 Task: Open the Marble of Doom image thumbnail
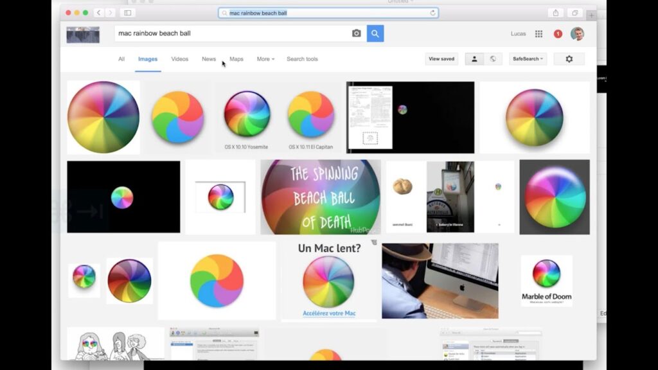coord(546,277)
